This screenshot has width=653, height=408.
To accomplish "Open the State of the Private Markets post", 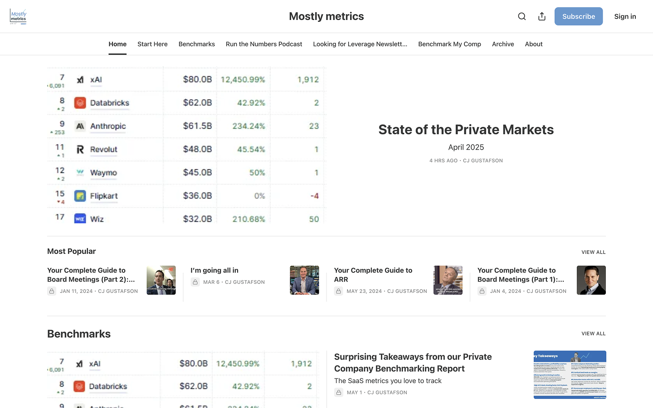I will [466, 130].
